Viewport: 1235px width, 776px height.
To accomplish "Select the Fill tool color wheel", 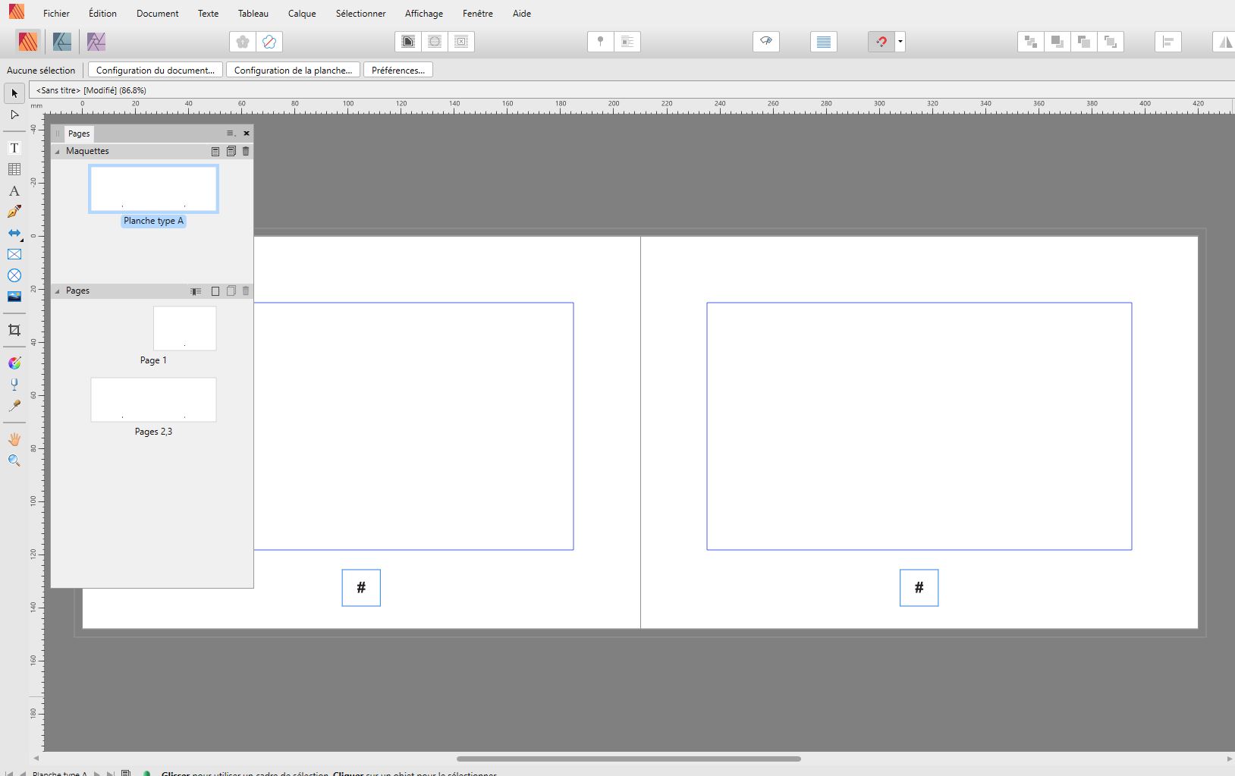I will click(x=14, y=363).
